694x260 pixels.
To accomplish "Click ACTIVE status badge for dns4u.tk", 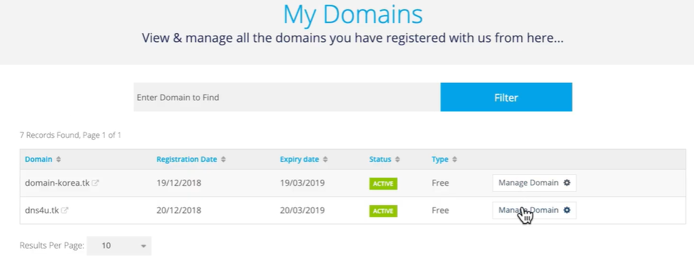I will tap(383, 211).
